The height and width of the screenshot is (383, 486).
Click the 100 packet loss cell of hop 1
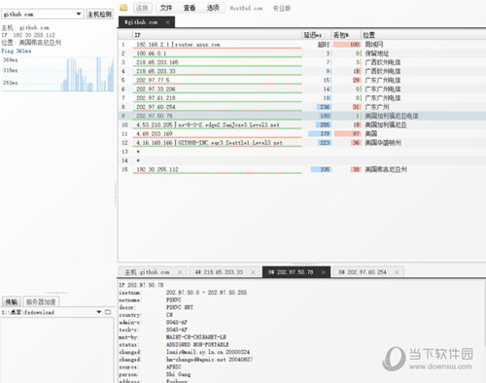(x=347, y=45)
